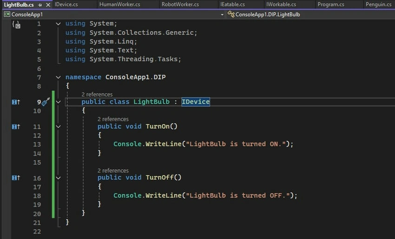Select the LightBulb.cs tab
This screenshot has width=395, height=239.
[x=19, y=5]
